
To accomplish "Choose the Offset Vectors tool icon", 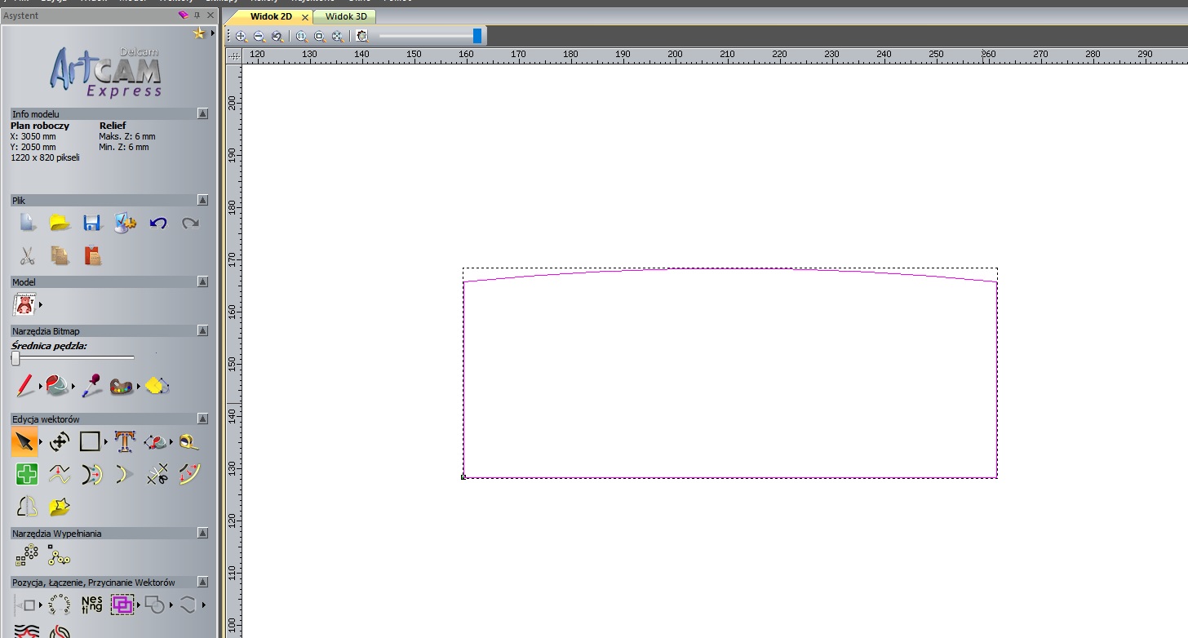I will [x=92, y=474].
